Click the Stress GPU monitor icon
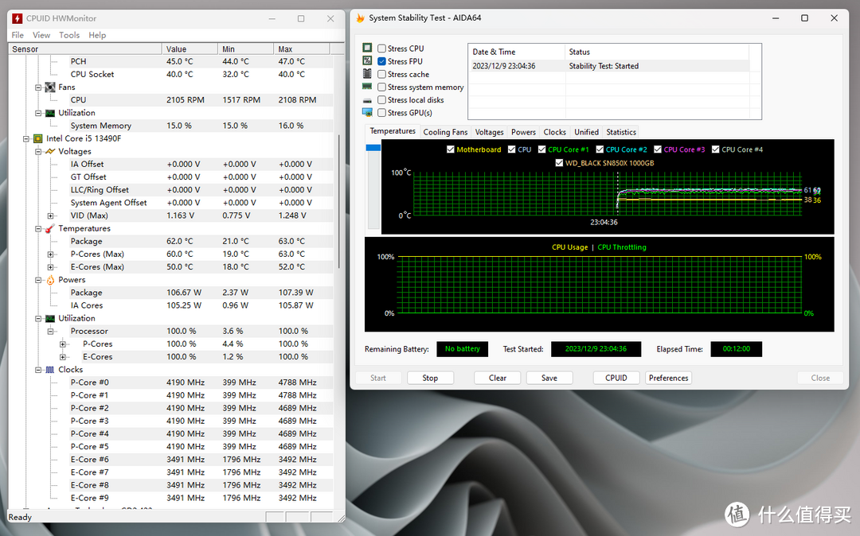This screenshot has width=860, height=536. click(367, 112)
